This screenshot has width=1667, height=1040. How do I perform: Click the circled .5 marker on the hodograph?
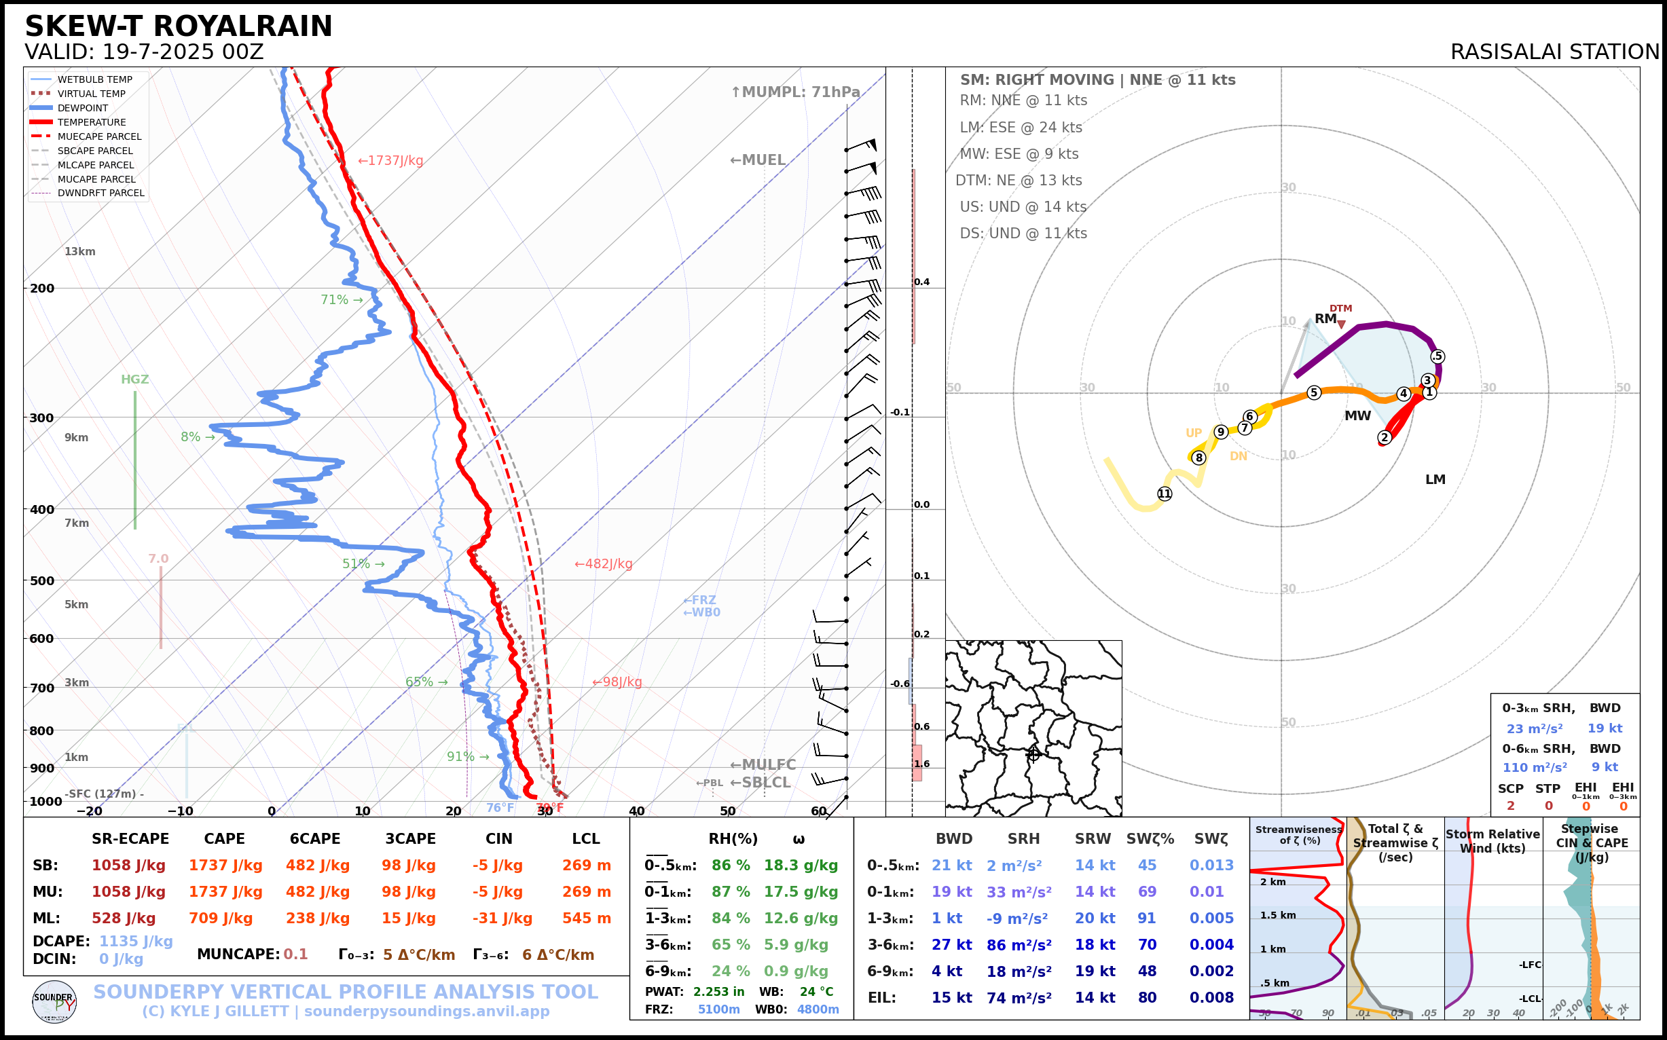(x=1437, y=356)
